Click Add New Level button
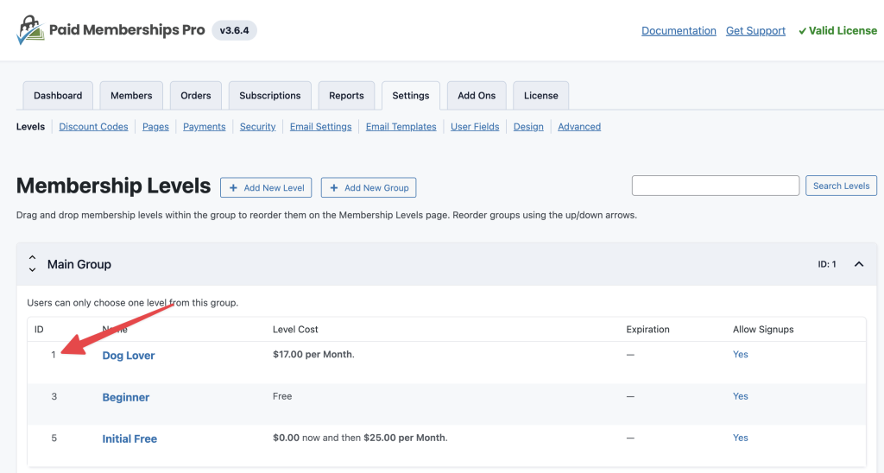The height and width of the screenshot is (473, 884). click(x=266, y=187)
